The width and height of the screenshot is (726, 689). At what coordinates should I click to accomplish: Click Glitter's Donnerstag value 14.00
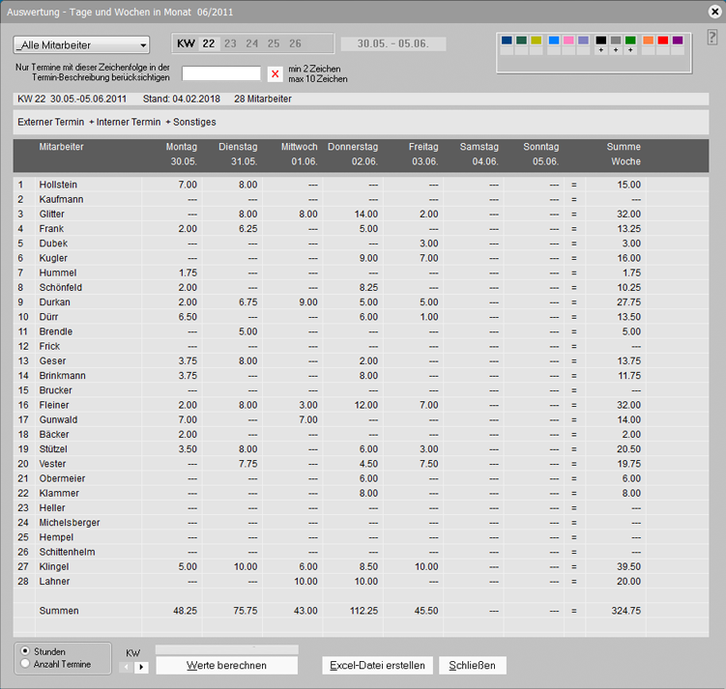pos(366,214)
